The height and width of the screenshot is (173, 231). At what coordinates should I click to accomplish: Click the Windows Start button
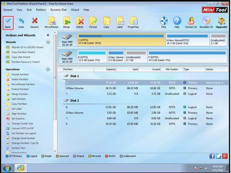[x=7, y=168]
